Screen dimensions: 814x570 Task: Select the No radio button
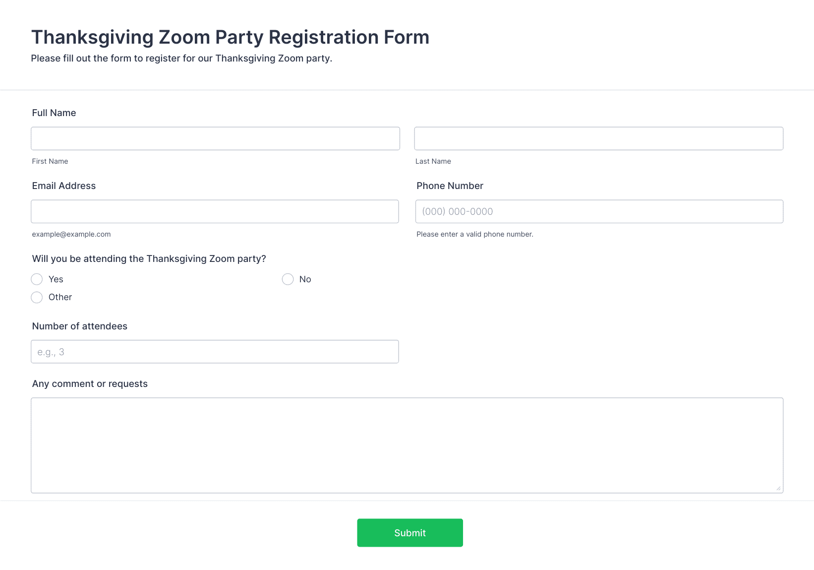click(288, 279)
